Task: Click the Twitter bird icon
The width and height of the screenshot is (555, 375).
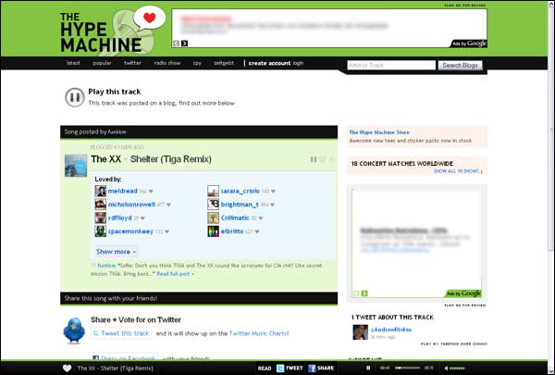Action: click(x=75, y=329)
